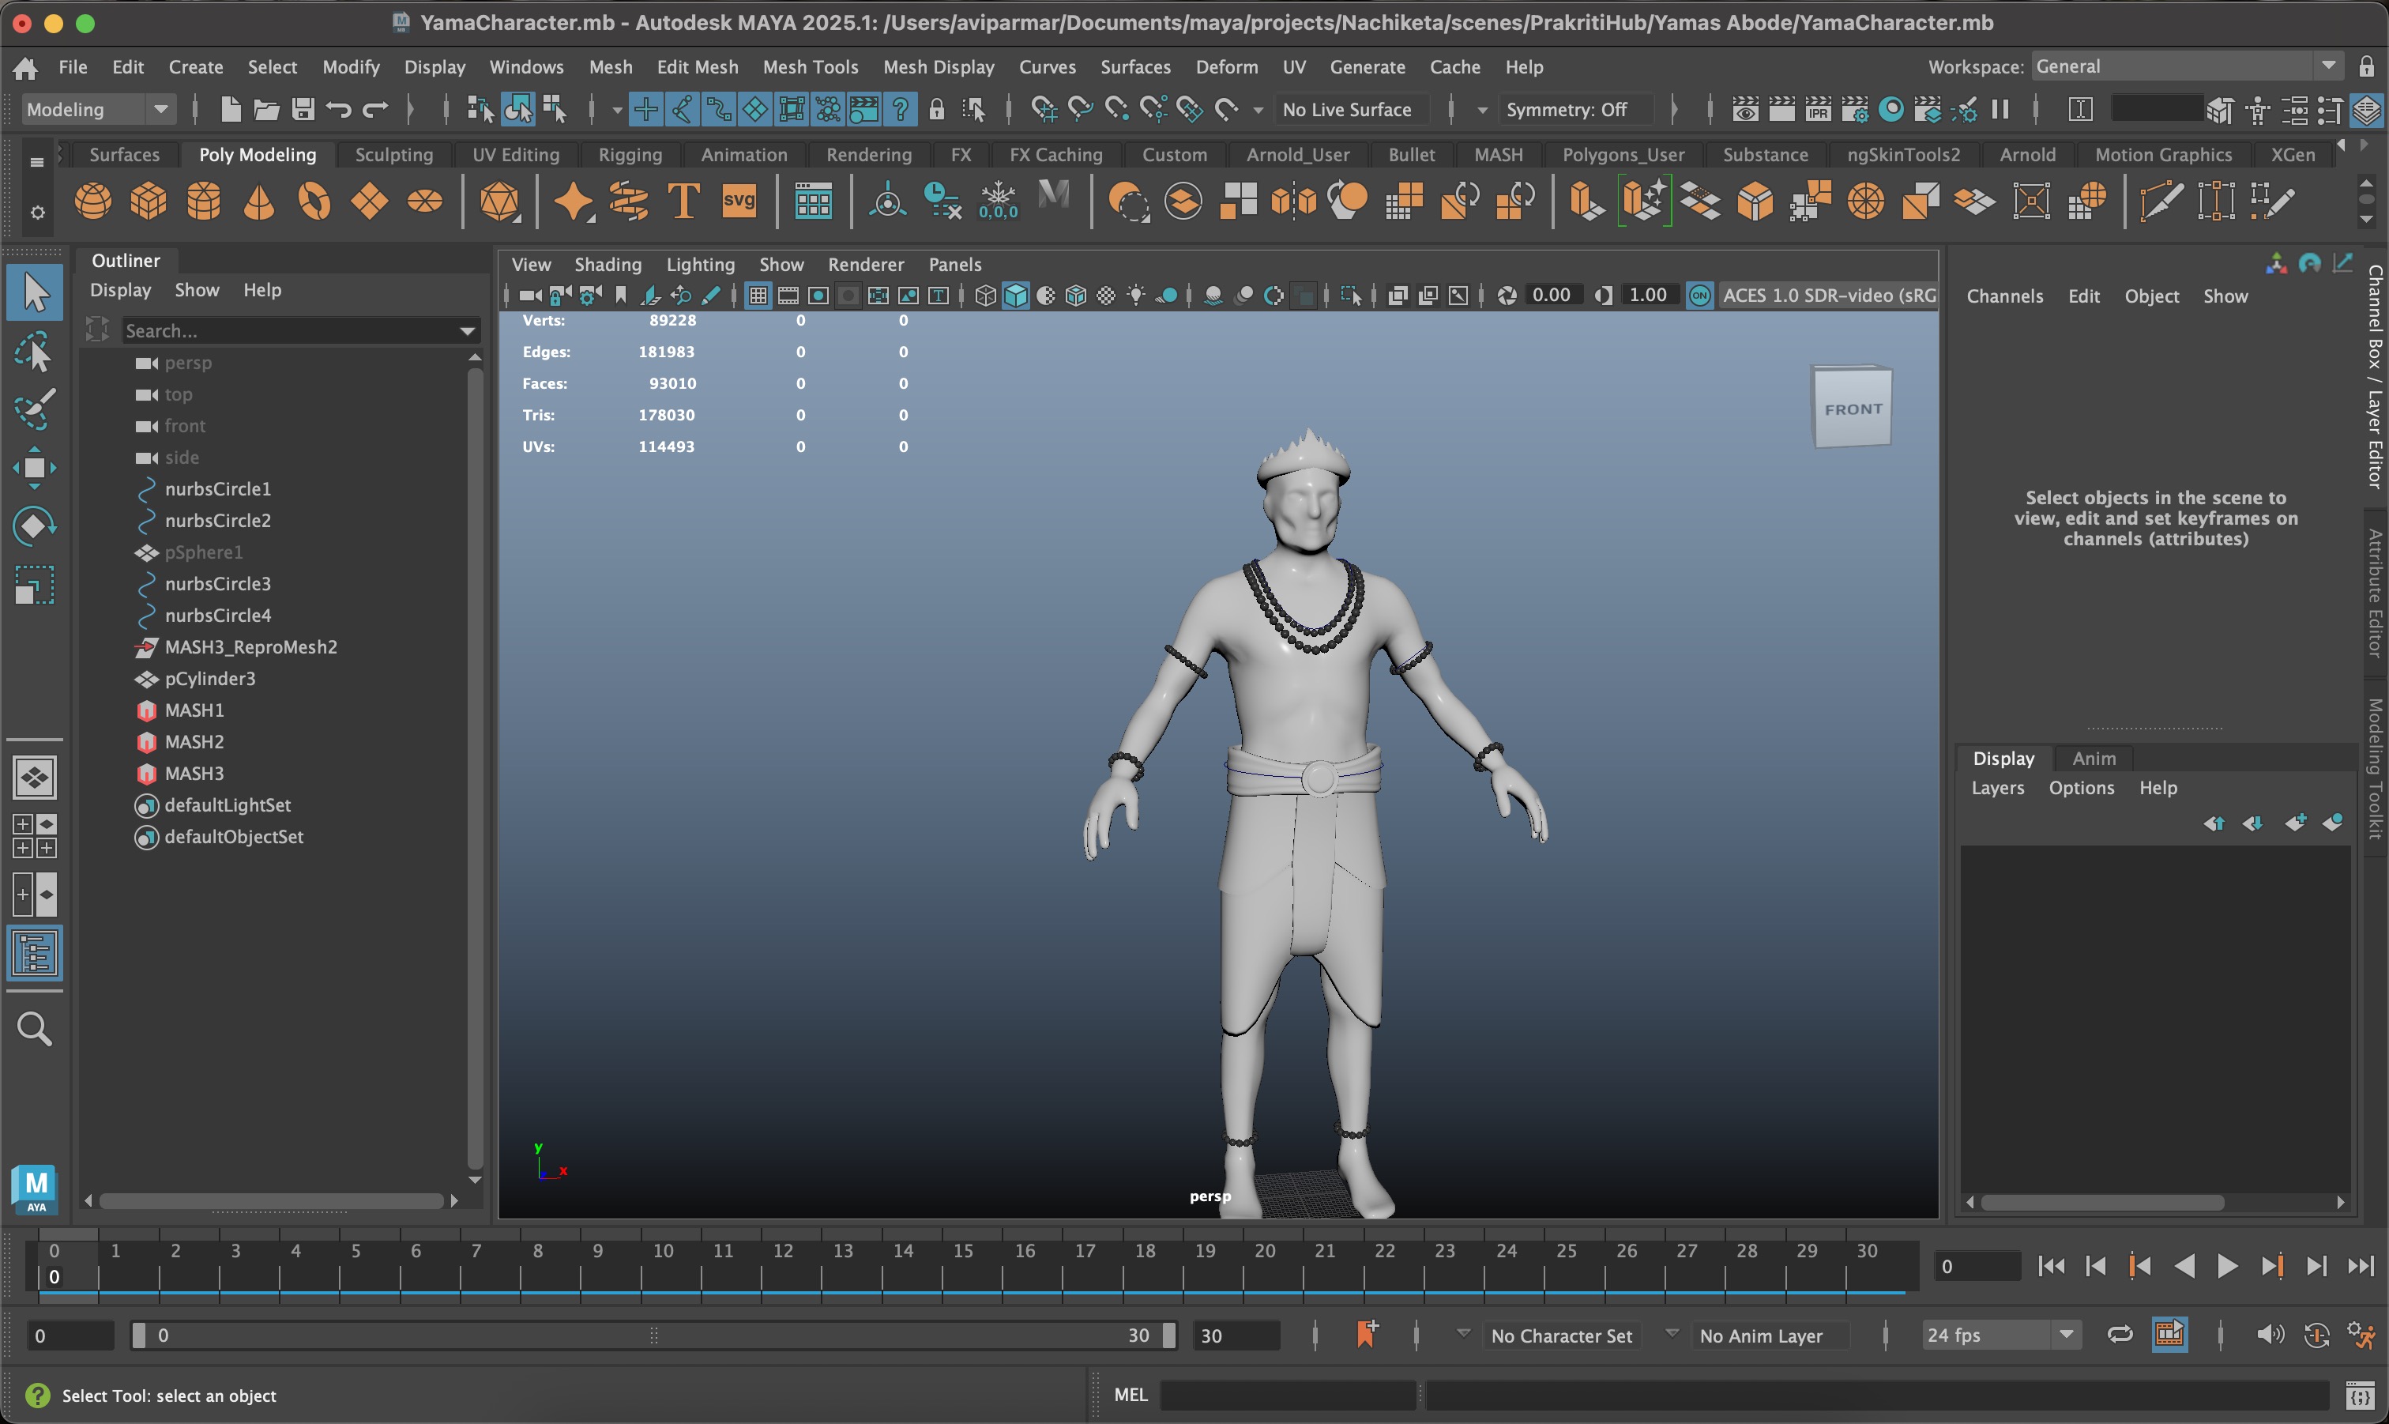Activate the Move tool in toolbox
The height and width of the screenshot is (1424, 2389).
click(35, 469)
